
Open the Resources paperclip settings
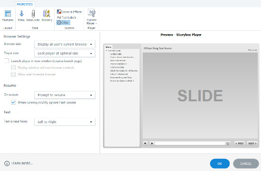pyautogui.click(x=33, y=16)
